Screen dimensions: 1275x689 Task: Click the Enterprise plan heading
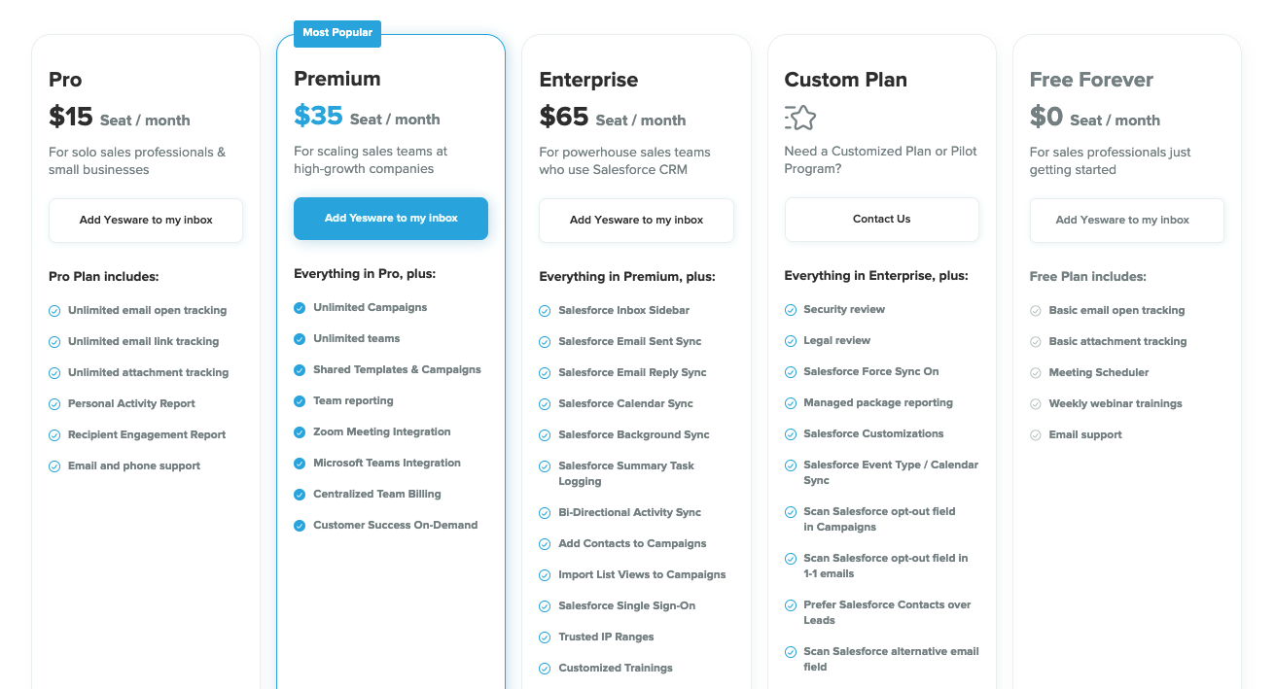tap(588, 81)
